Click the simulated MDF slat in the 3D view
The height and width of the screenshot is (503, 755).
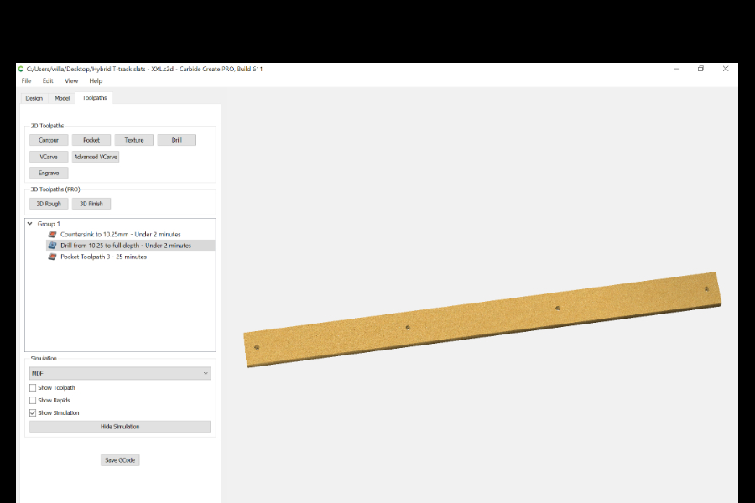(482, 319)
